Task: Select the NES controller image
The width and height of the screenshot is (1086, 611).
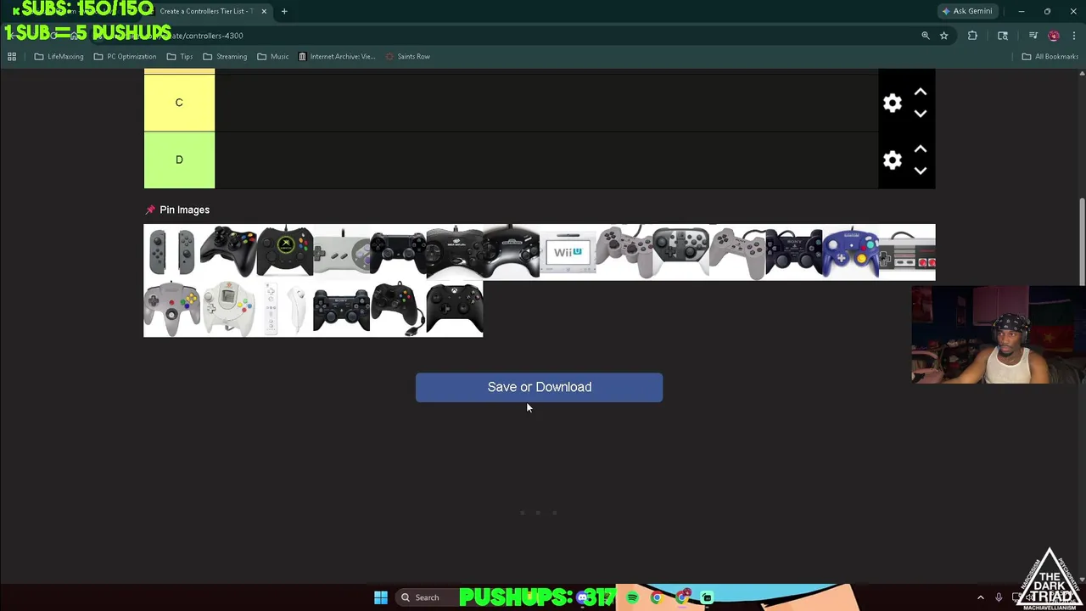Action: [907, 252]
